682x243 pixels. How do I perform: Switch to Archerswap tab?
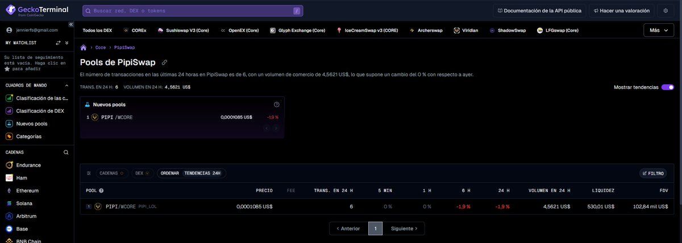coord(426,30)
